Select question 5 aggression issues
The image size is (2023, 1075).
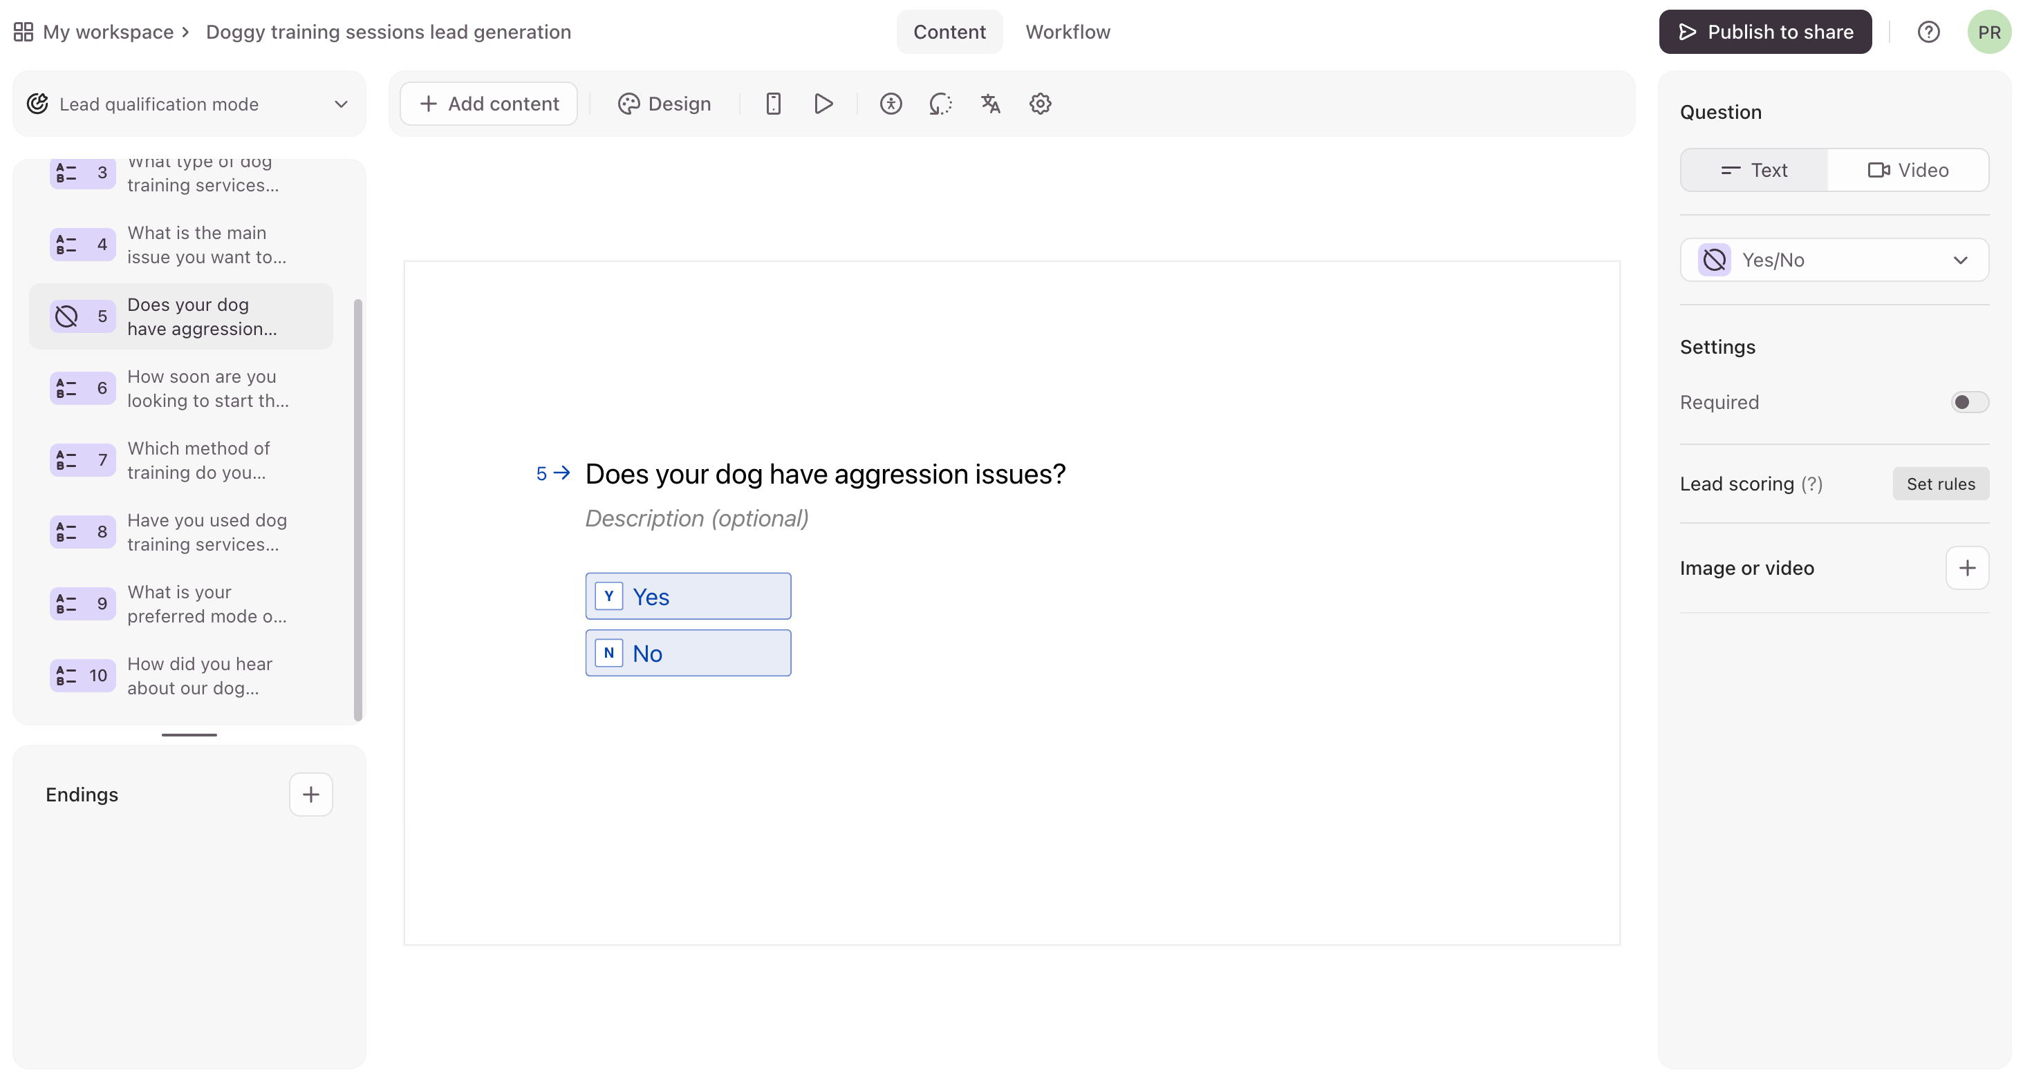[181, 316]
